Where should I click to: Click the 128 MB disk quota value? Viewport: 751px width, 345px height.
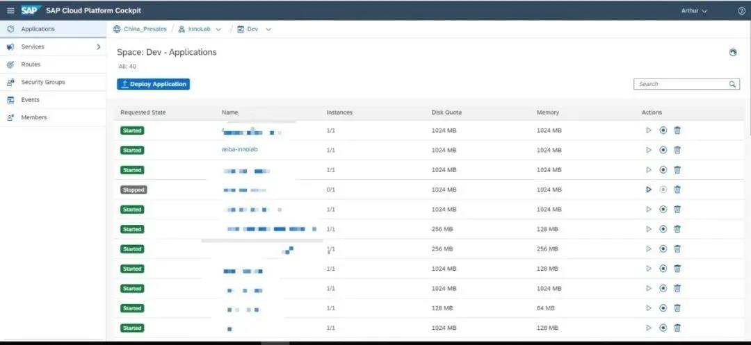pos(442,308)
